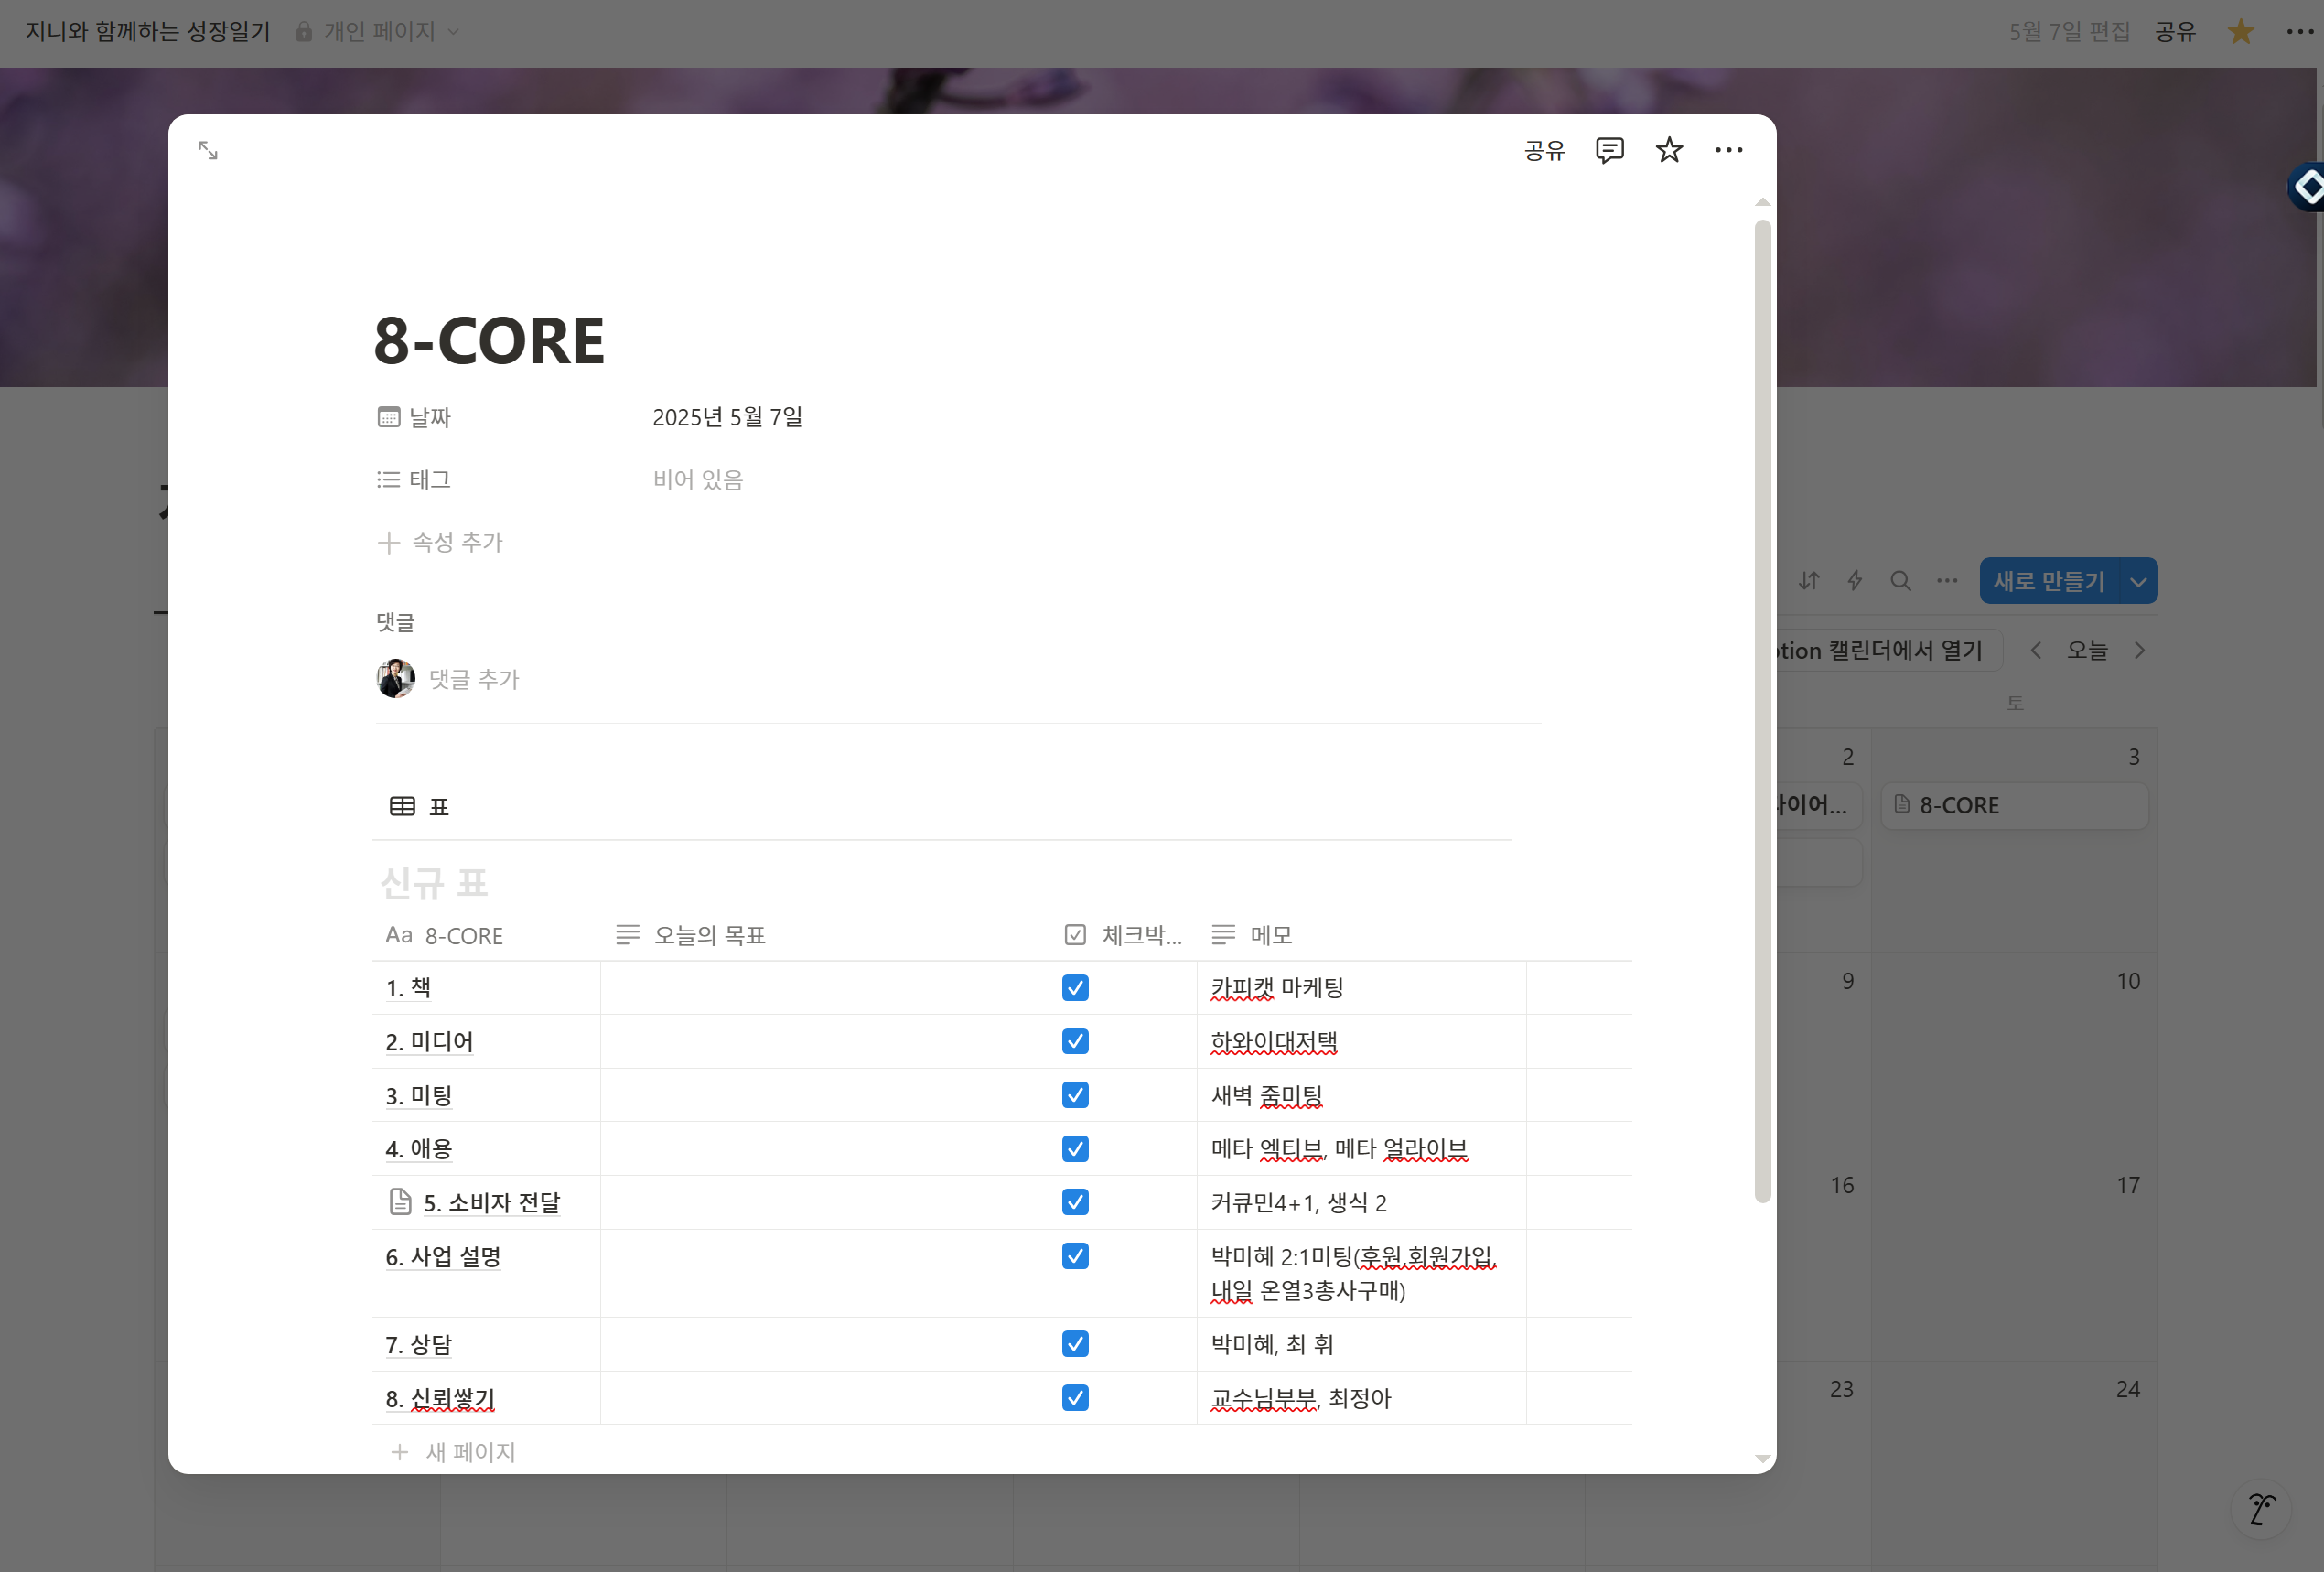The height and width of the screenshot is (1572, 2324).
Task: Select the 표 view tab
Action: [420, 807]
